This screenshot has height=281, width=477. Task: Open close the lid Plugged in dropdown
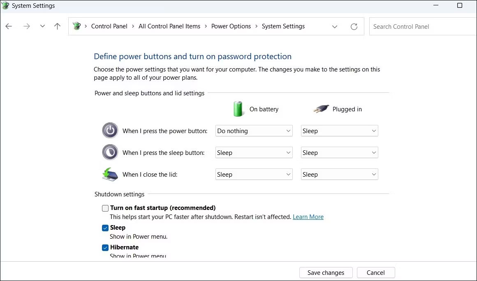[x=339, y=175]
